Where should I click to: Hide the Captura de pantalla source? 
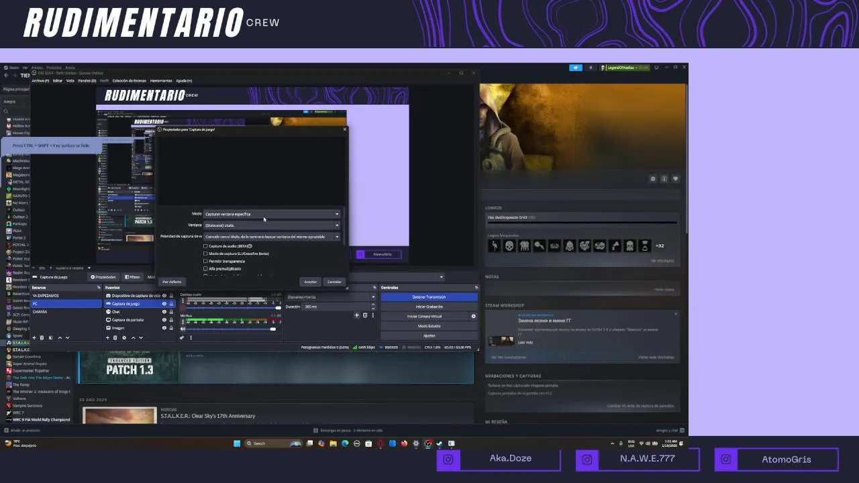(164, 320)
